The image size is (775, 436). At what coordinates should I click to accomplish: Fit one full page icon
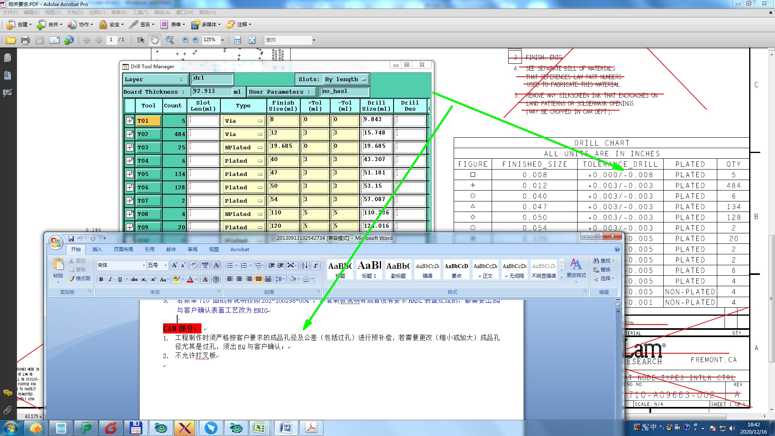click(252, 40)
